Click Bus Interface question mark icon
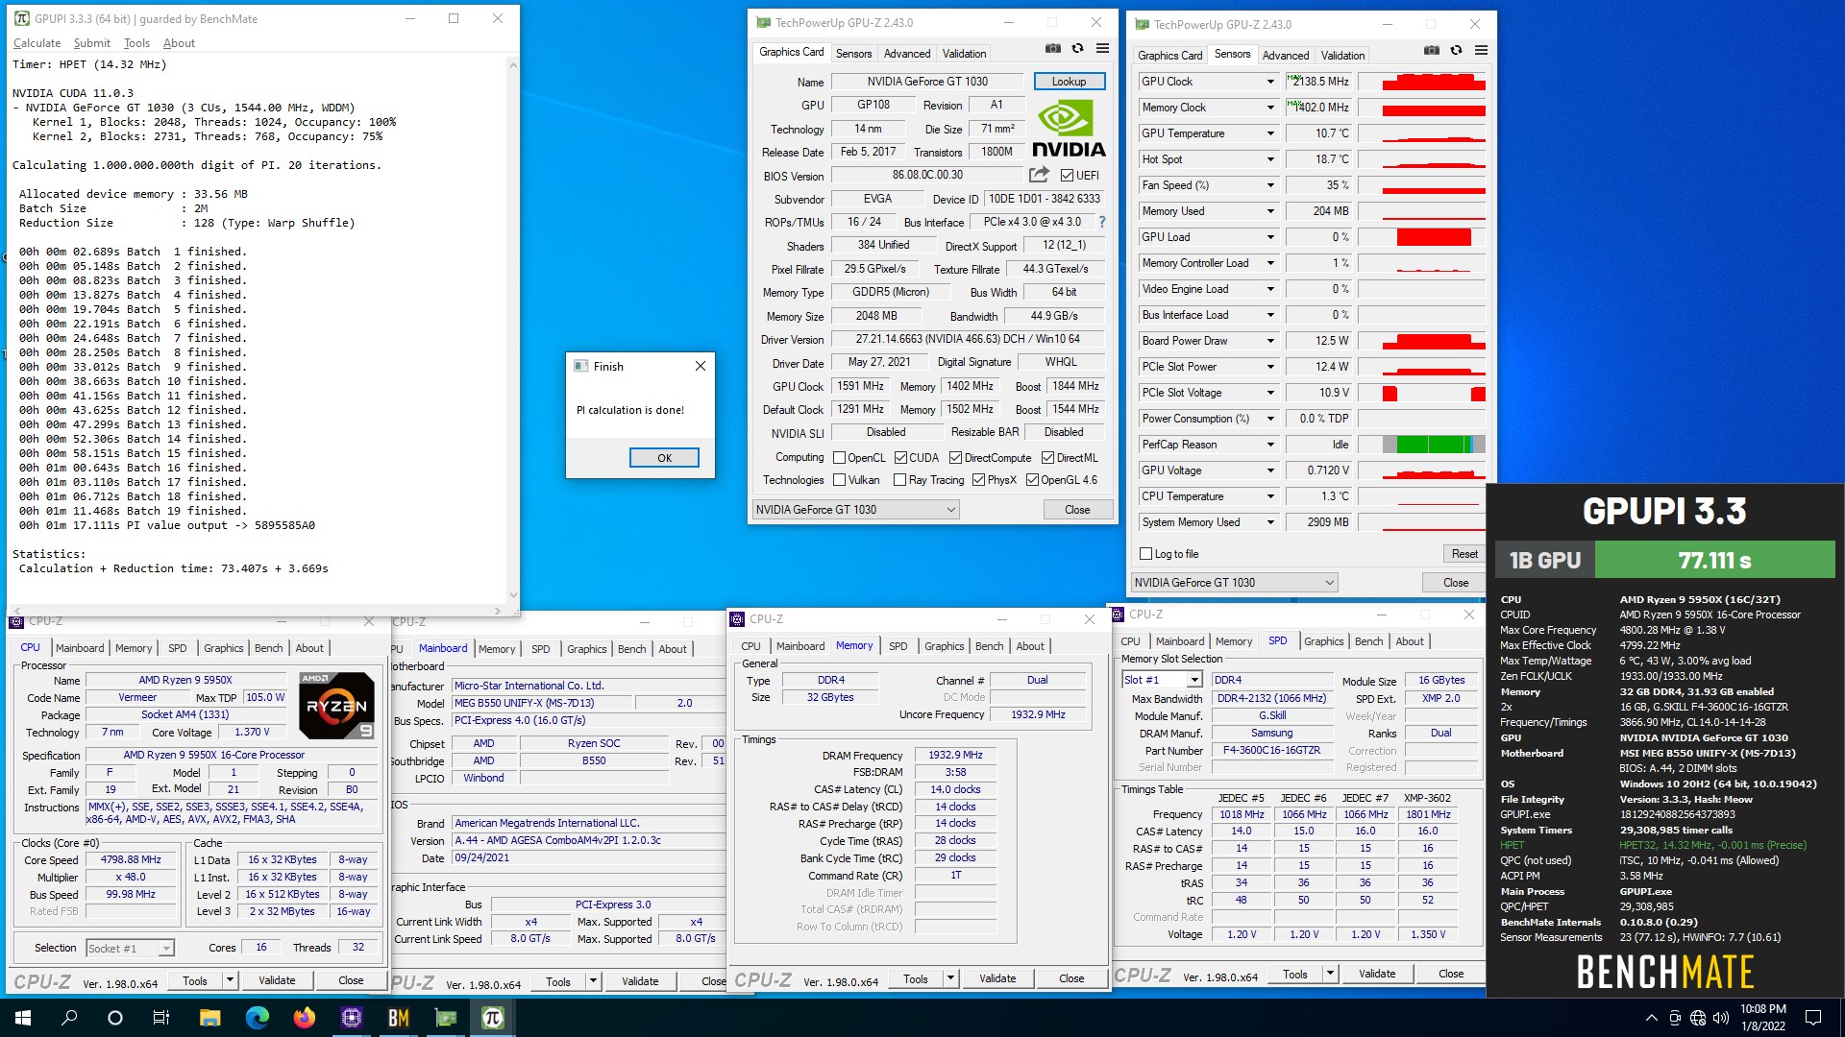The image size is (1845, 1037). [1102, 222]
